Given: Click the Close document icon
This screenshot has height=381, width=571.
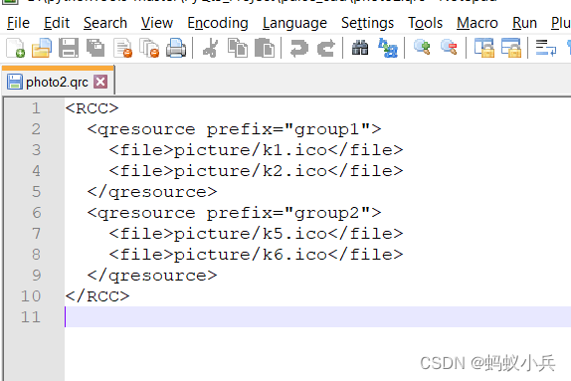Looking at the screenshot, I should (122, 48).
